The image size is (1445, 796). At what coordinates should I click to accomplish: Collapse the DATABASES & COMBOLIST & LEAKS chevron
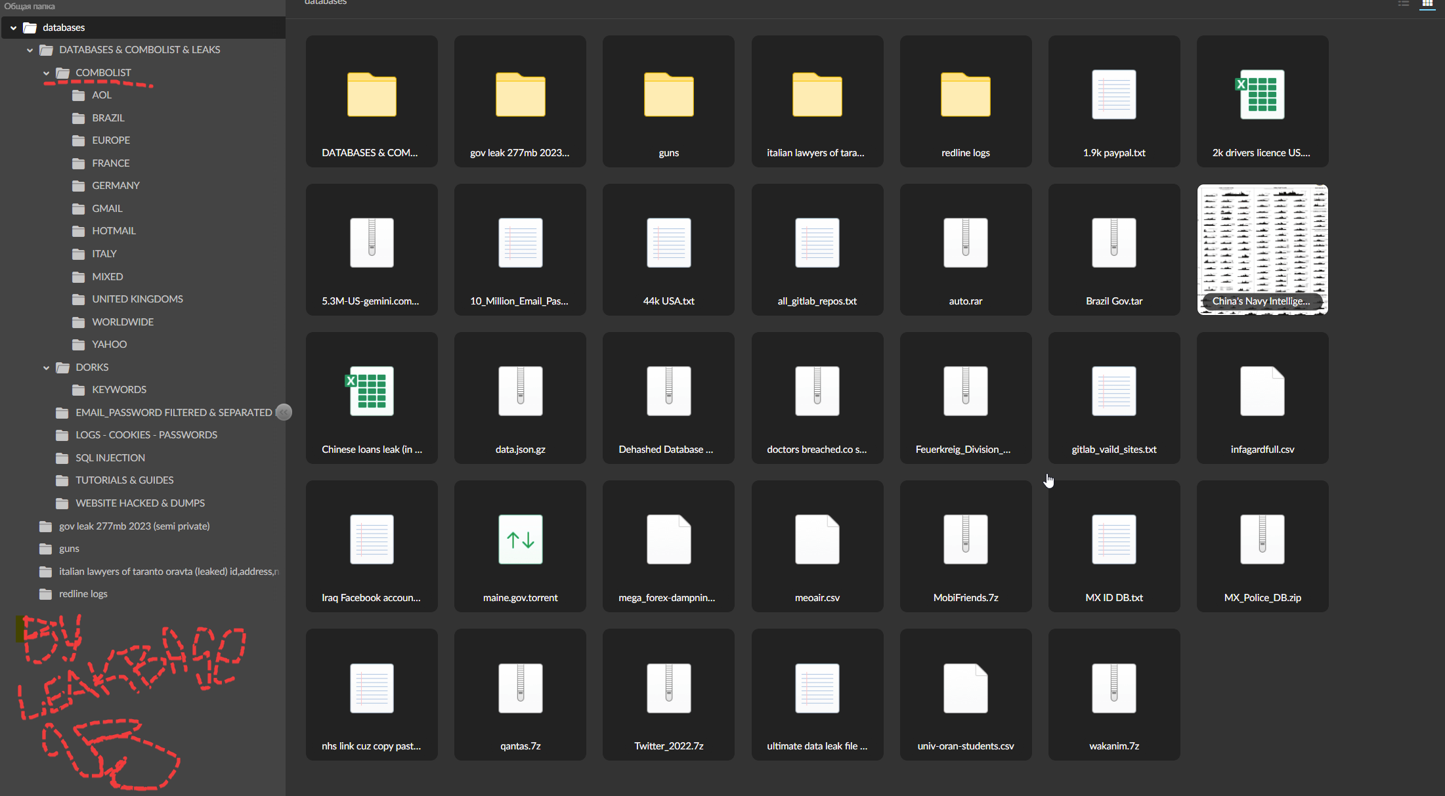pyautogui.click(x=30, y=50)
